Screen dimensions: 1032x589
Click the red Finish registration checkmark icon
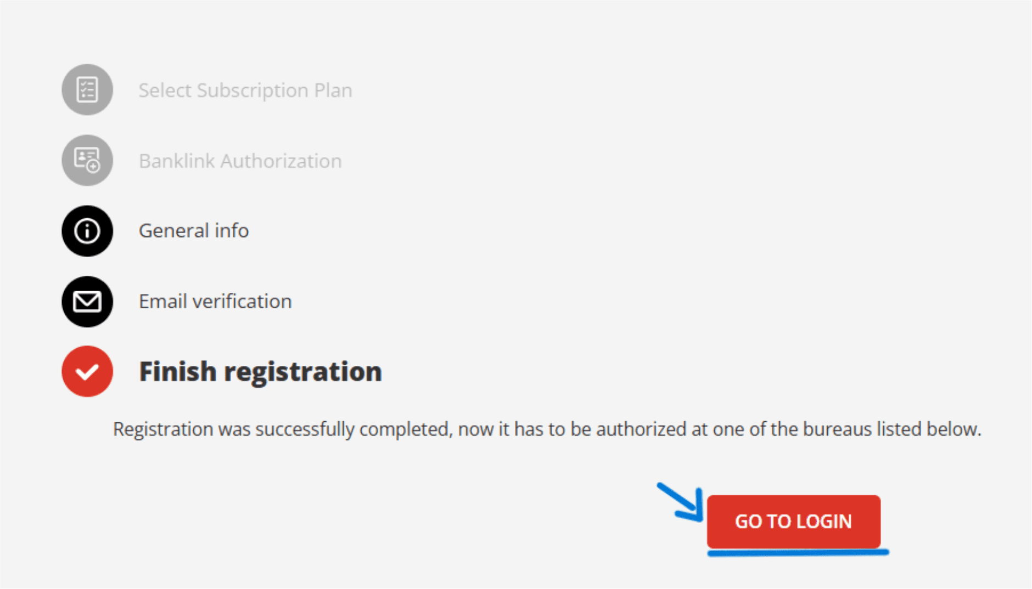[x=87, y=371]
